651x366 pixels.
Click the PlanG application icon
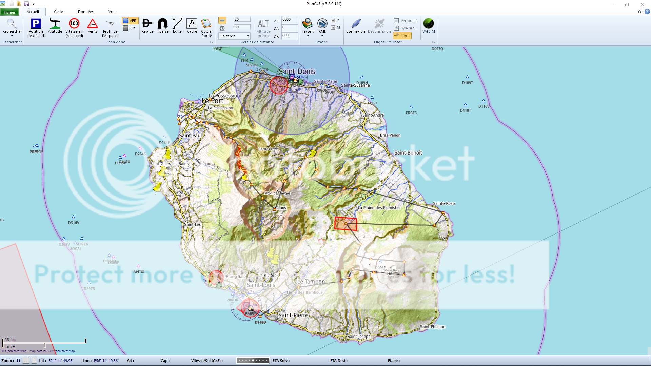[3, 4]
